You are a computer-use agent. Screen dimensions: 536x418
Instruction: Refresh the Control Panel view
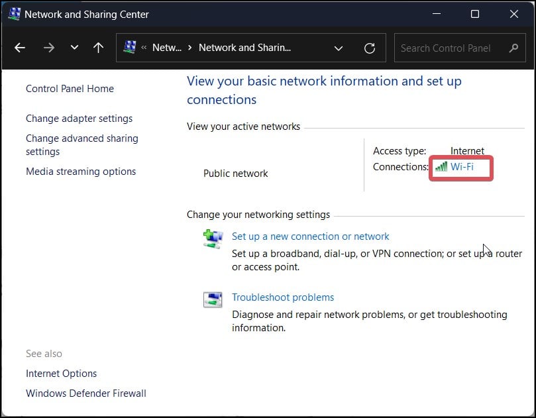(x=370, y=48)
